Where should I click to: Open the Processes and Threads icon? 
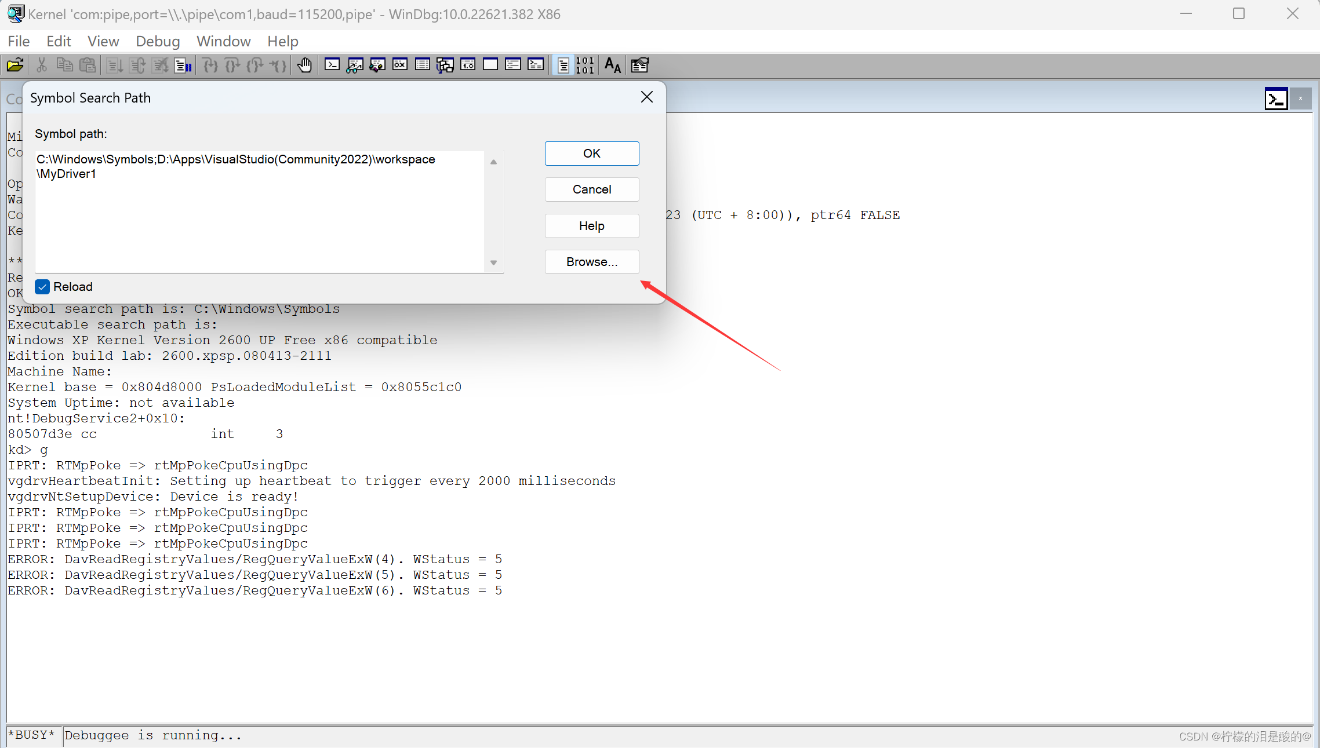(x=513, y=65)
